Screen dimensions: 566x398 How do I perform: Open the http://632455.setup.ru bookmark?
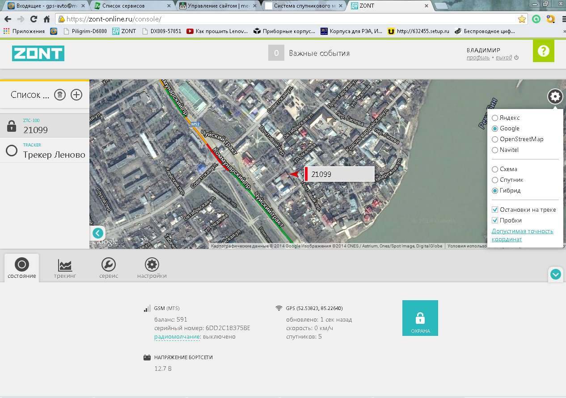pyautogui.click(x=418, y=31)
